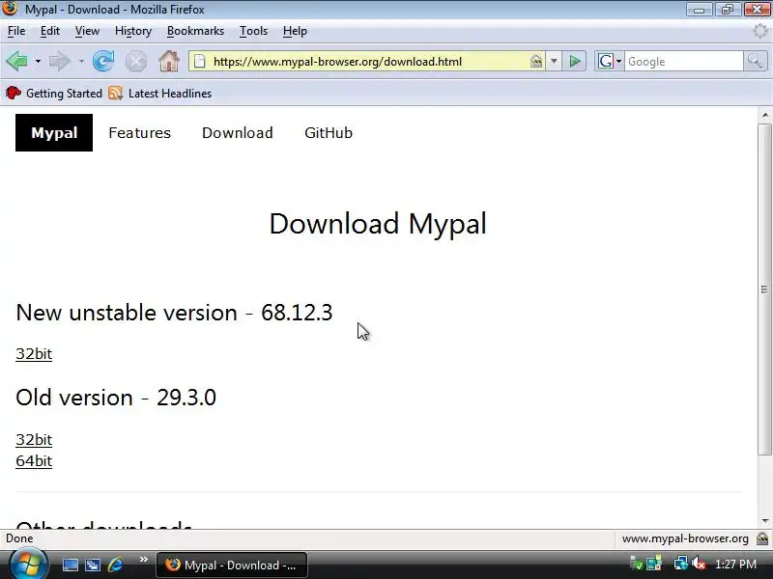Click the 1:27 PM taskbar clock
This screenshot has width=773, height=579.
(735, 564)
